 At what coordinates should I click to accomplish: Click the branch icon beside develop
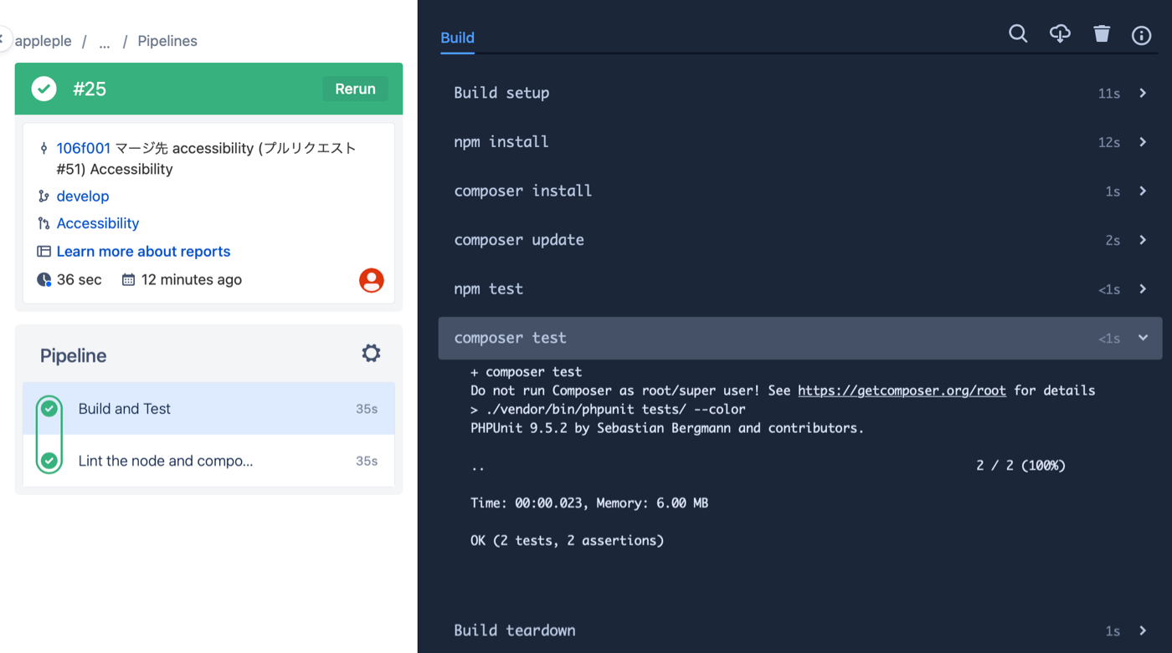pyautogui.click(x=44, y=196)
